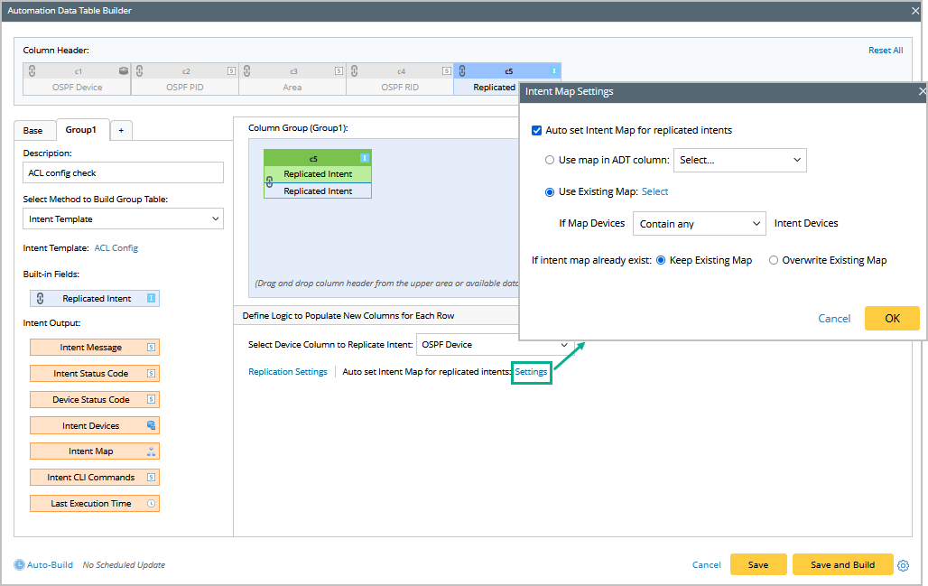Switch to the Base tab
This screenshot has width=928, height=586.
[x=32, y=130]
